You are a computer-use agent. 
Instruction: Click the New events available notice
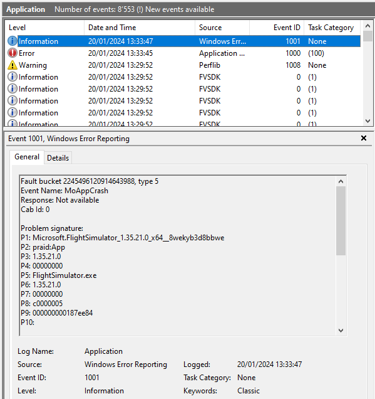click(180, 9)
